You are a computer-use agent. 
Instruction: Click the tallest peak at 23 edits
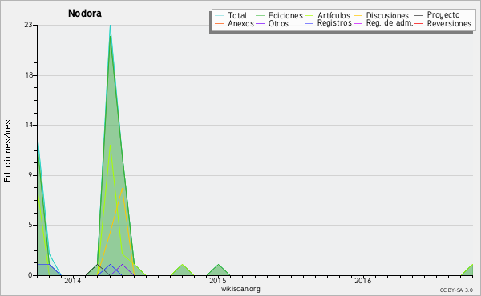(110, 26)
